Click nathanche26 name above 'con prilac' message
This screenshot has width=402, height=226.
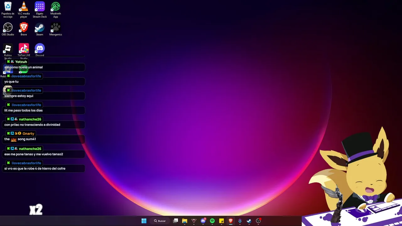pyautogui.click(x=30, y=119)
